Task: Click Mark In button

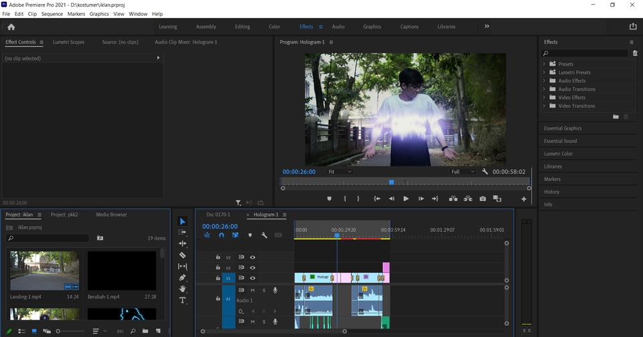Action: (345, 199)
